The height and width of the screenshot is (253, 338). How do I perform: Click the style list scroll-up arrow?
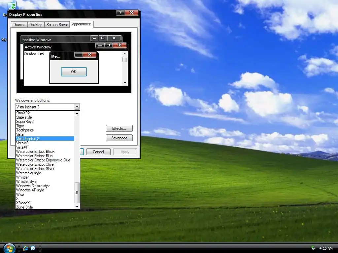tap(77, 113)
